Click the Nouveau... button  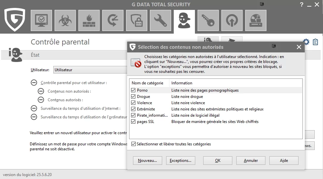click(148, 161)
